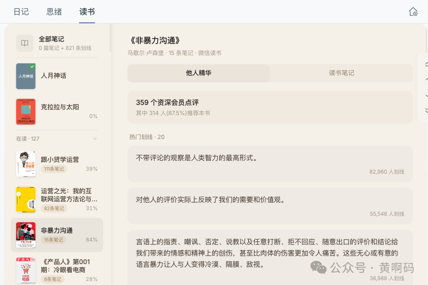Switch to the 思绪 tab

(x=54, y=12)
